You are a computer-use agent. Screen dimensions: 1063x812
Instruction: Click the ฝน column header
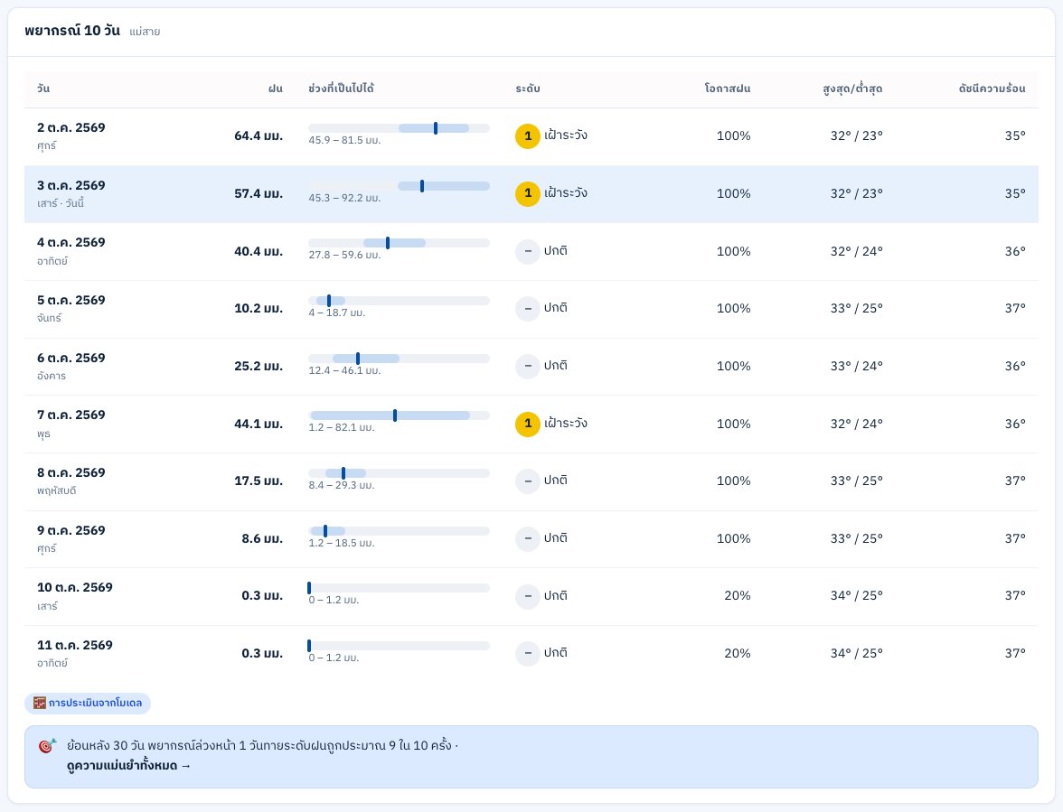pyautogui.click(x=275, y=89)
